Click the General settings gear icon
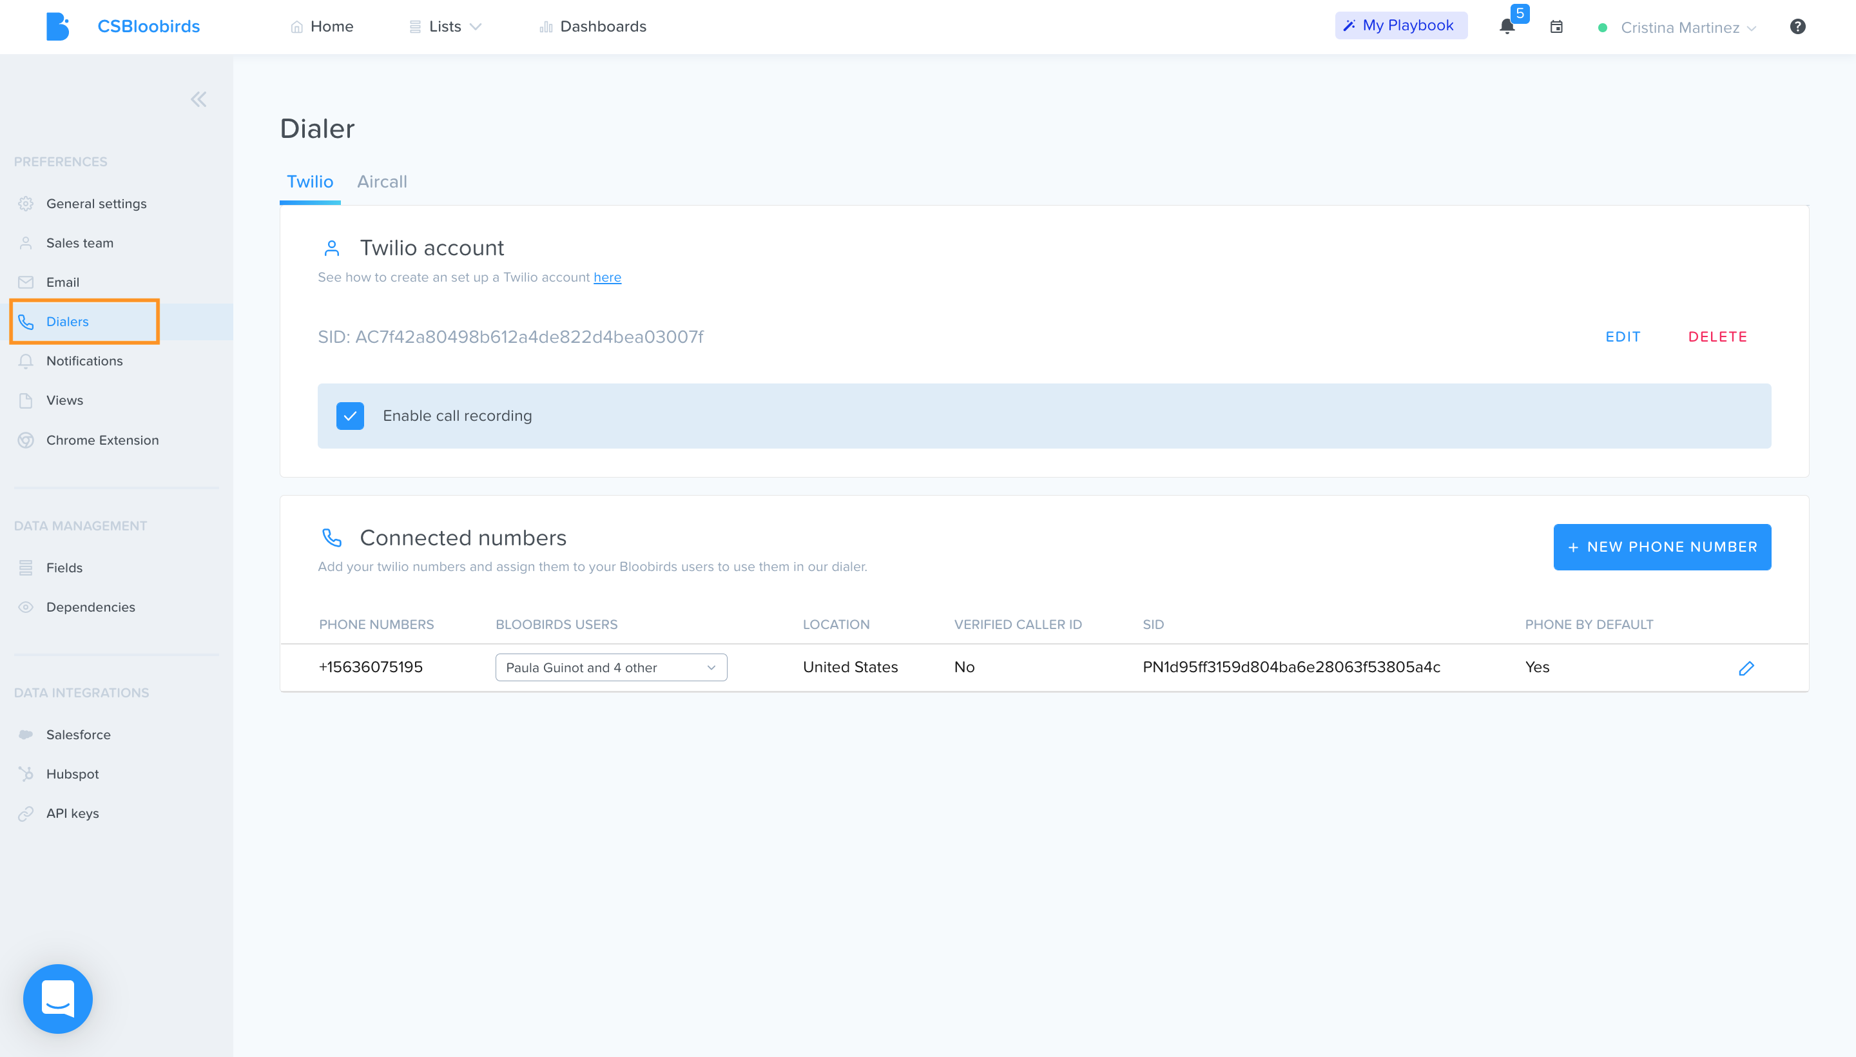 (26, 204)
